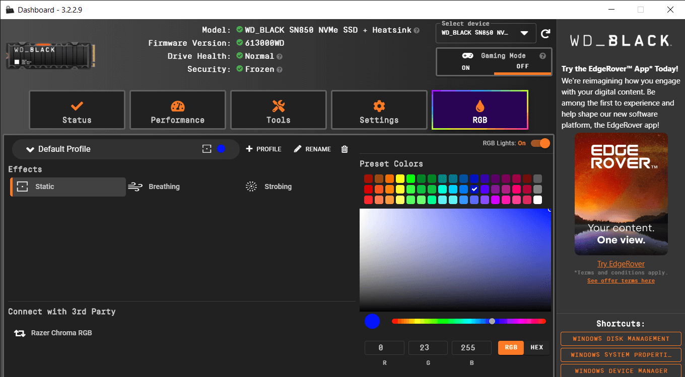
Task: Open Windows System Properties shortcut
Action: [621, 355]
